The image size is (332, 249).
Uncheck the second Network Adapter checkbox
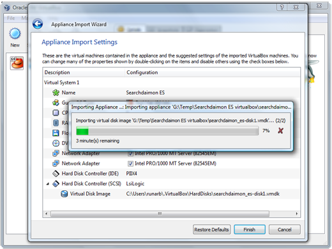[130, 163]
